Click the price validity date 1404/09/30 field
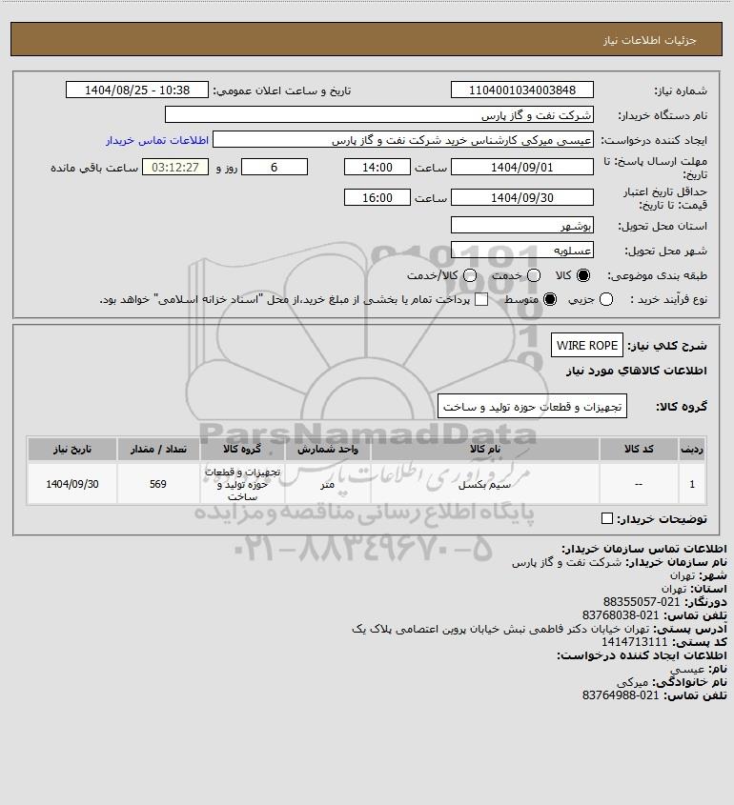 tap(521, 197)
